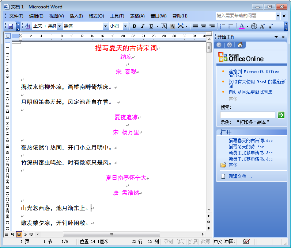Click the task pane Forward arrow
The height and width of the screenshot is (248, 291).
pos(229,45)
